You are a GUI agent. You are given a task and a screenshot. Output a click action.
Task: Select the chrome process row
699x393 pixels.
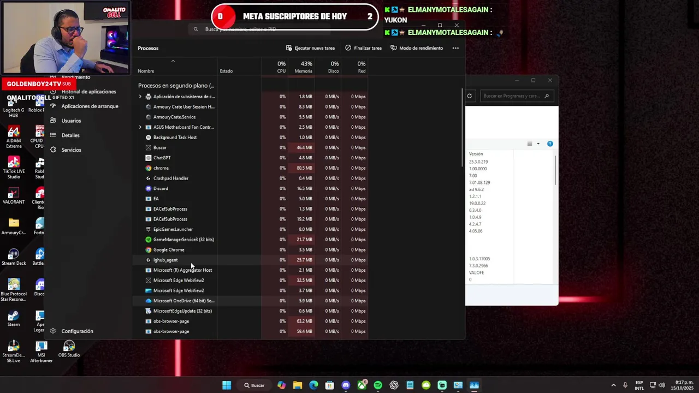coord(251,168)
